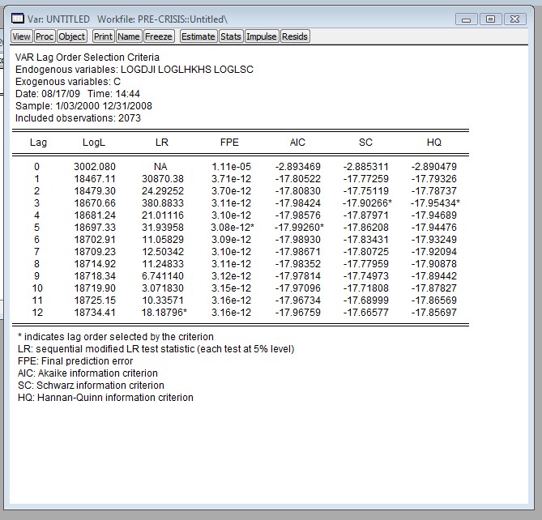Open the Object menu button

tap(72, 36)
